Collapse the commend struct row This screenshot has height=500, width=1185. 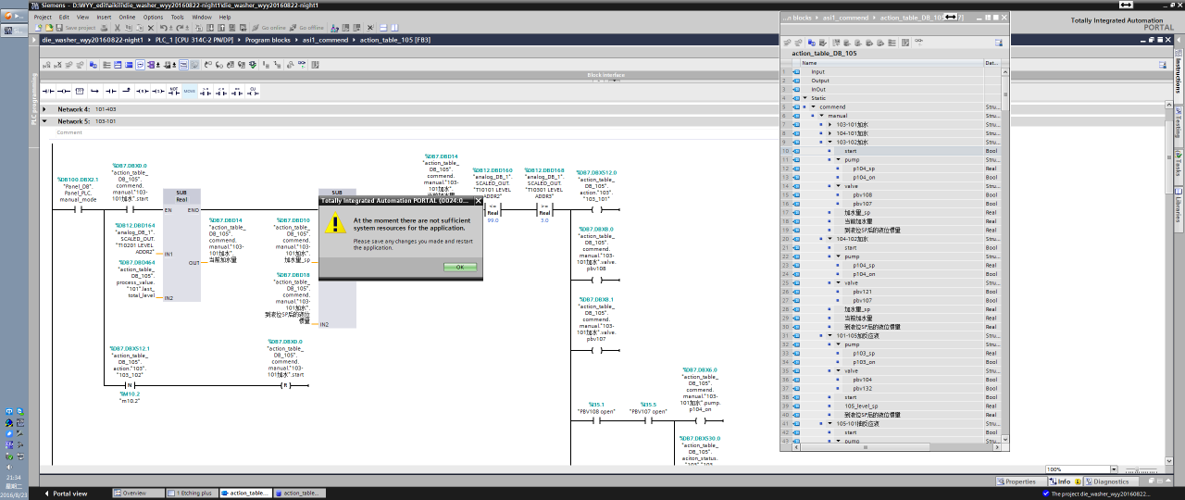pos(814,106)
